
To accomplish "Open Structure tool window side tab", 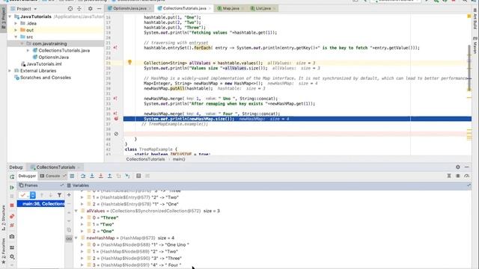I will point(3,217).
